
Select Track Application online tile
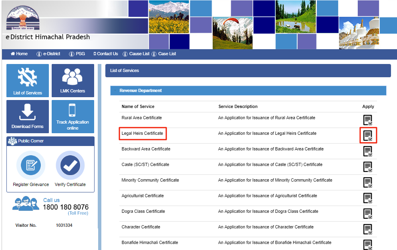pyautogui.click(x=73, y=116)
